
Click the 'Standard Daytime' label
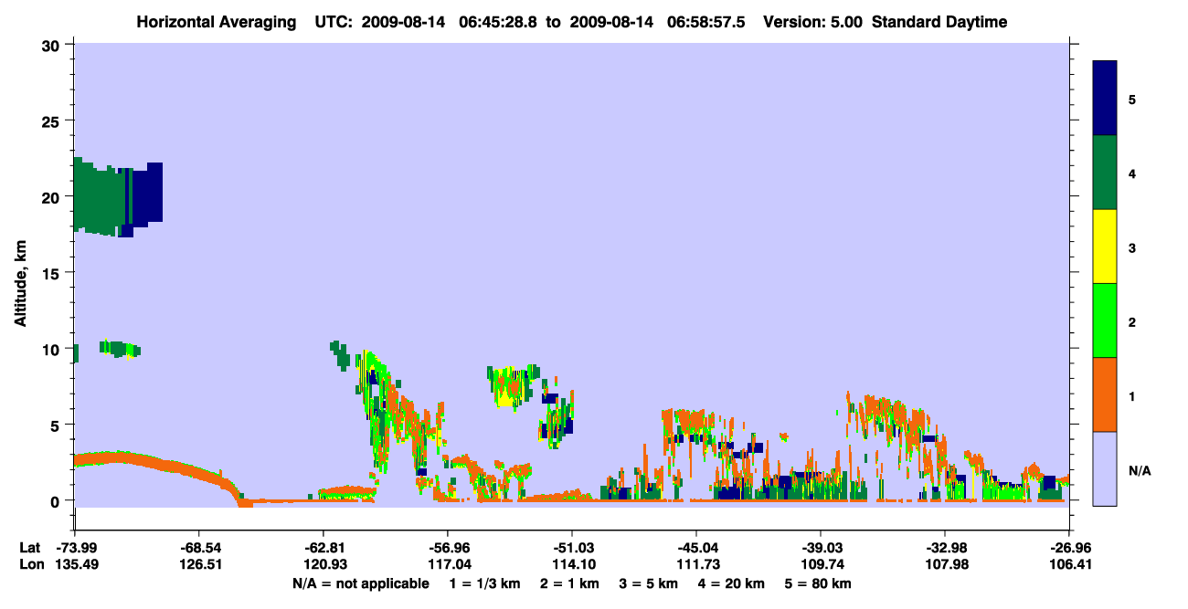pos(939,22)
